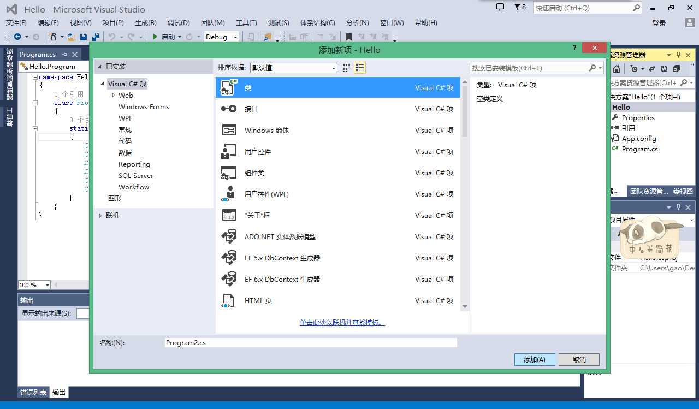Select the 类 (Class) template item
This screenshot has width=699, height=409.
pyautogui.click(x=338, y=87)
